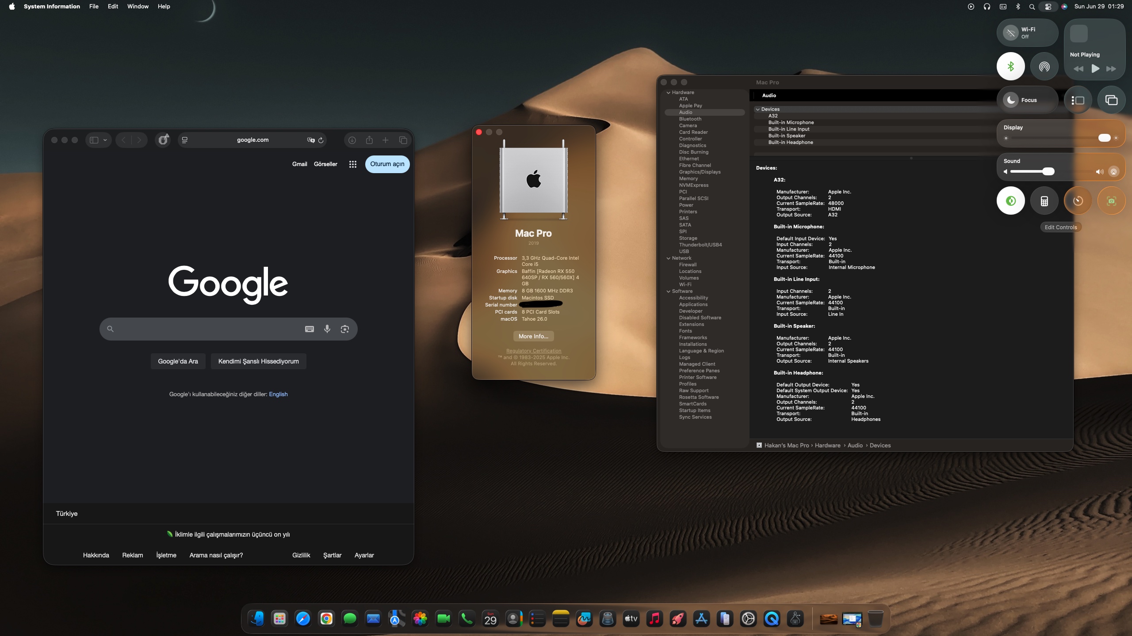Launch Chrome from the Dock
Screen dimensions: 1132x636
tap(326, 618)
